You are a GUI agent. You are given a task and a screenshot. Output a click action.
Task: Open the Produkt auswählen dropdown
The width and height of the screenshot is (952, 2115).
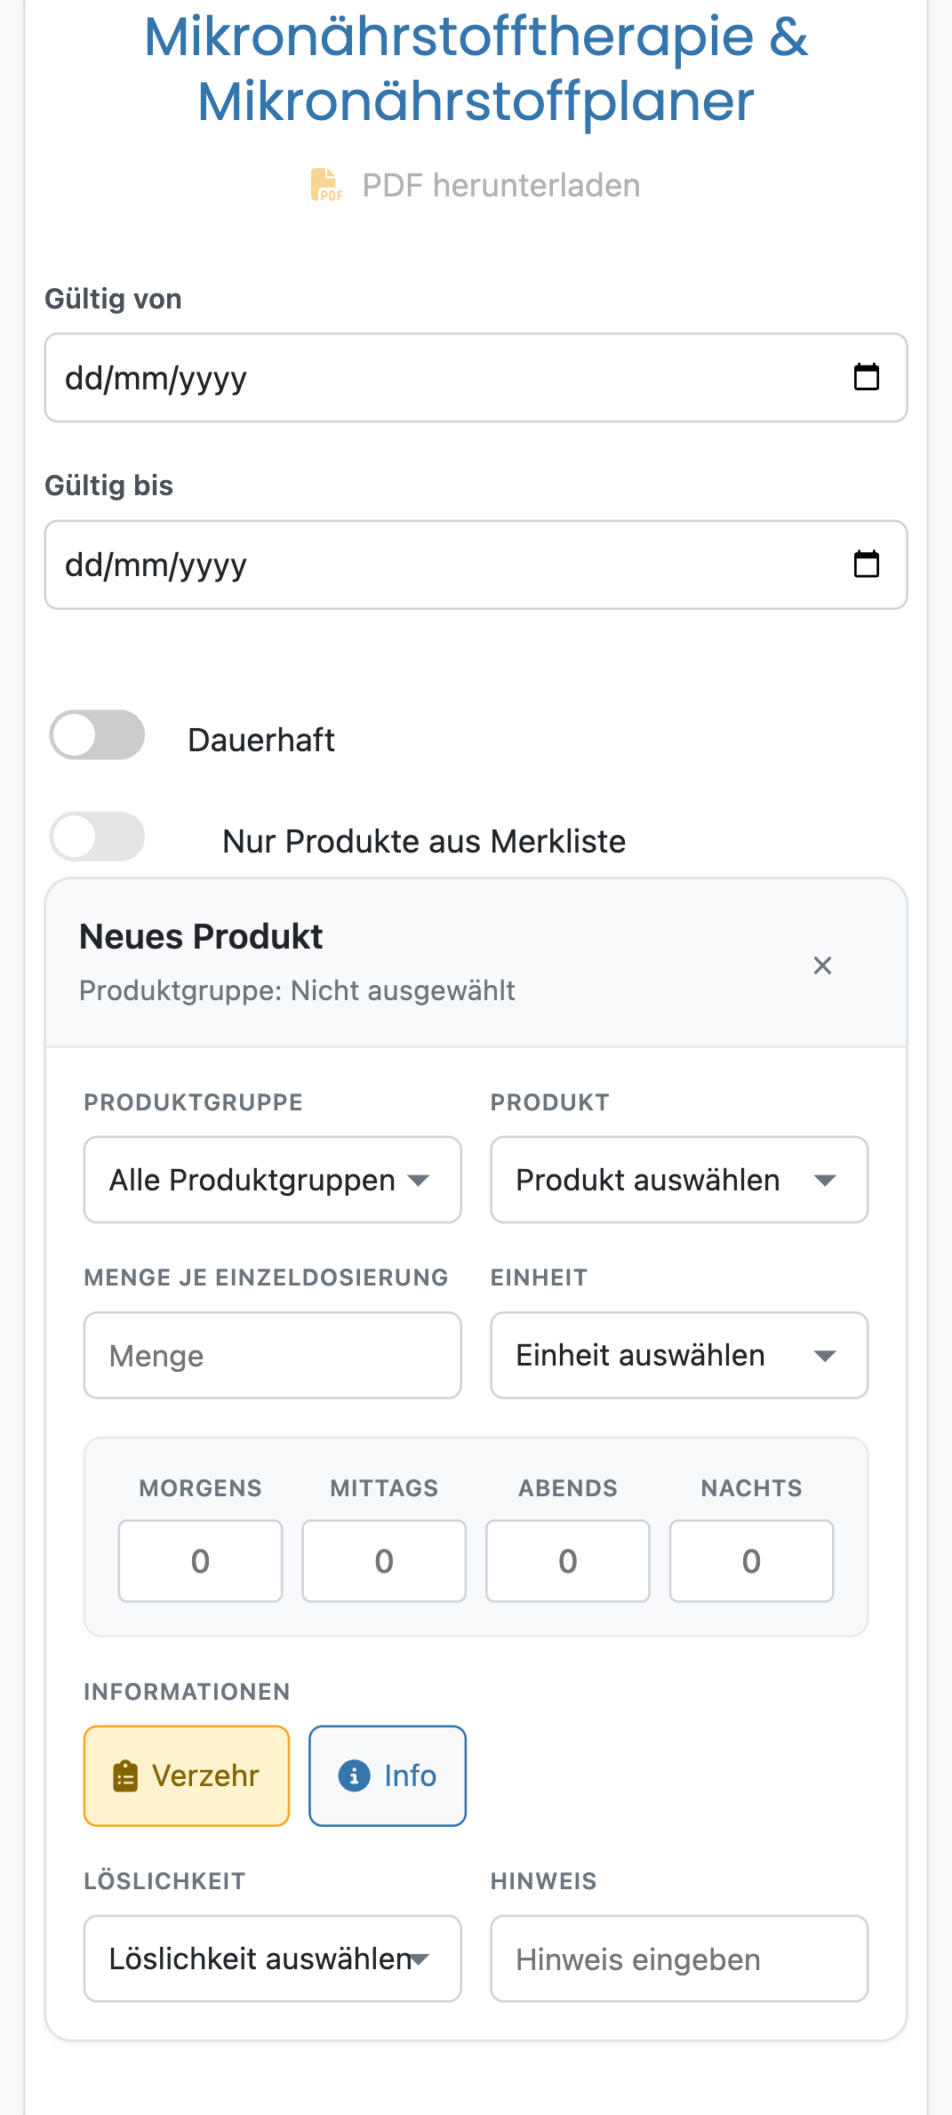679,1180
